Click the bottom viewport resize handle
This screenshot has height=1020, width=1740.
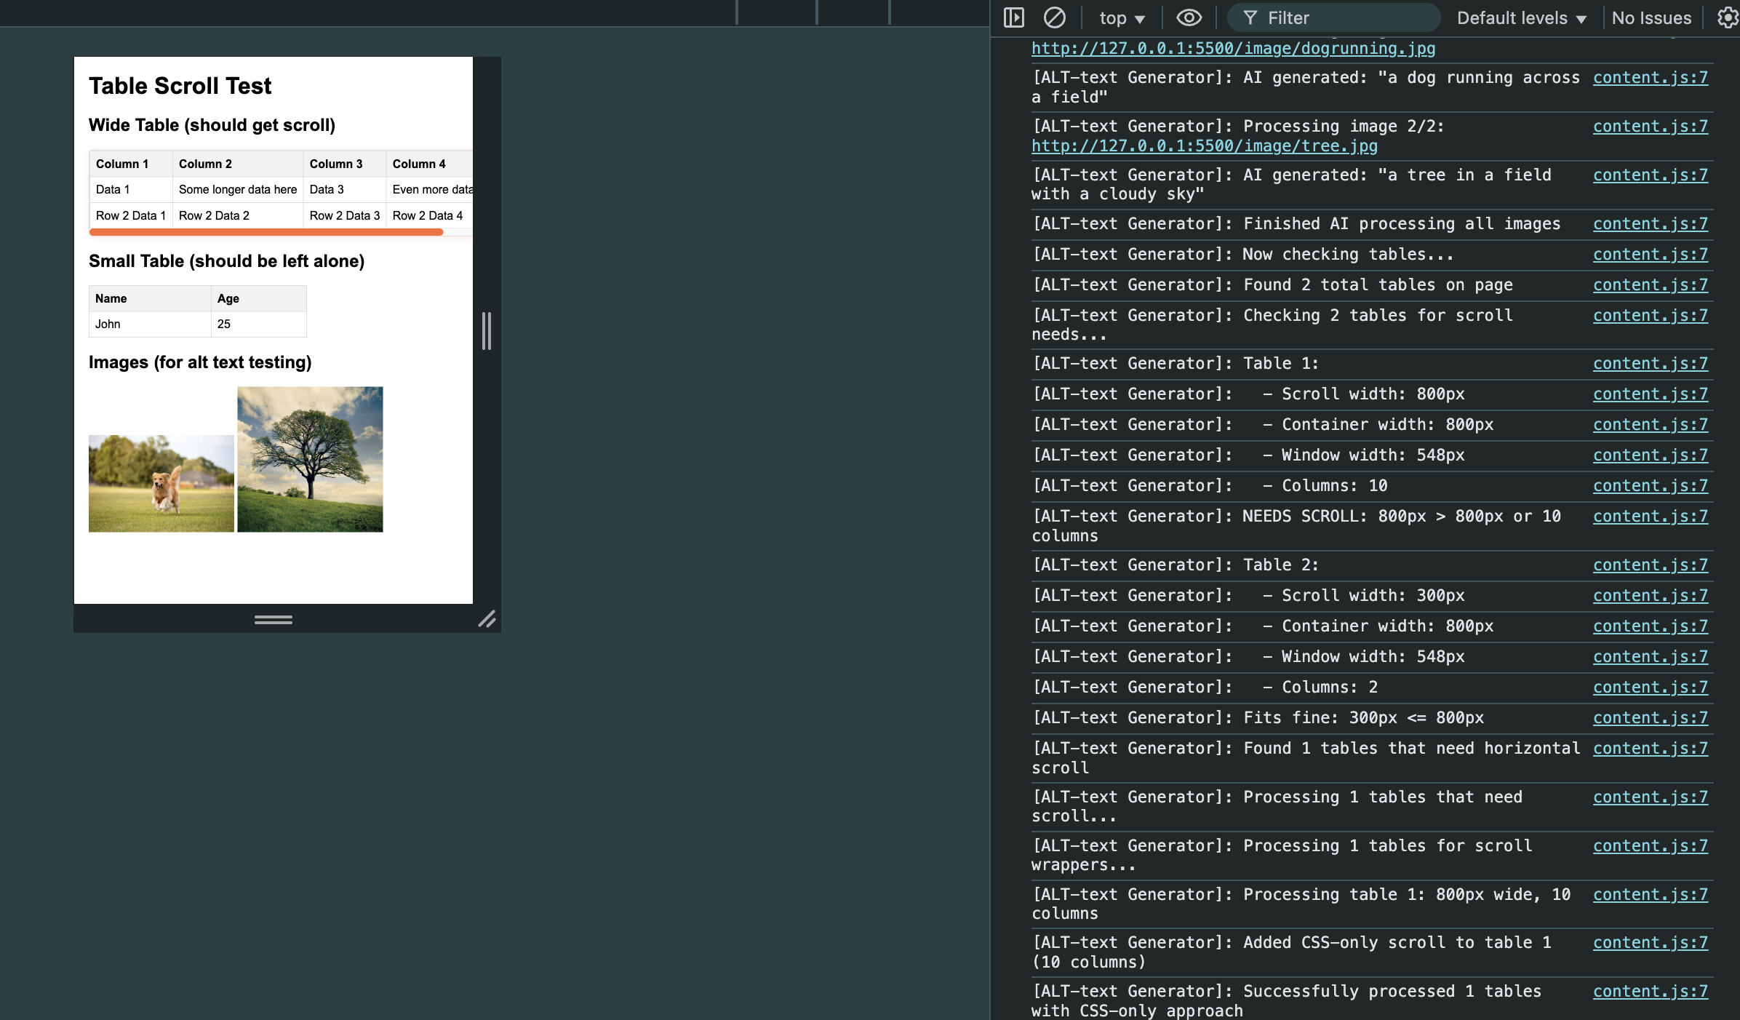click(274, 619)
